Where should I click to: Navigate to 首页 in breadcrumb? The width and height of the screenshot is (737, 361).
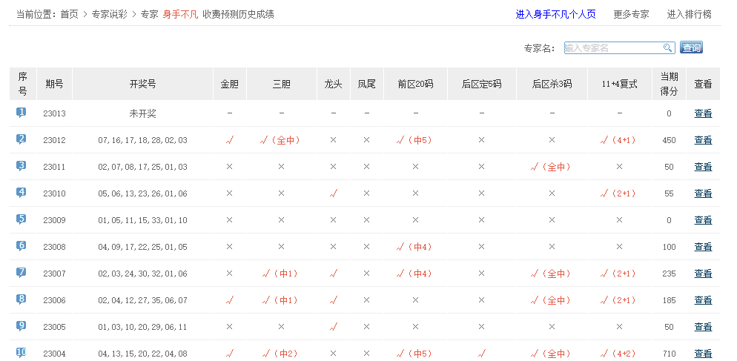69,14
